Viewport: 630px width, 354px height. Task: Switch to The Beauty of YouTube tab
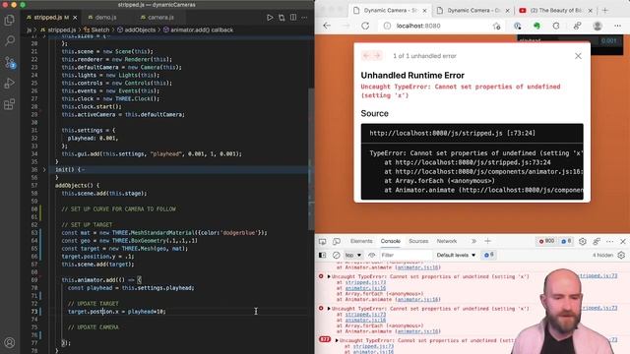pos(556,11)
